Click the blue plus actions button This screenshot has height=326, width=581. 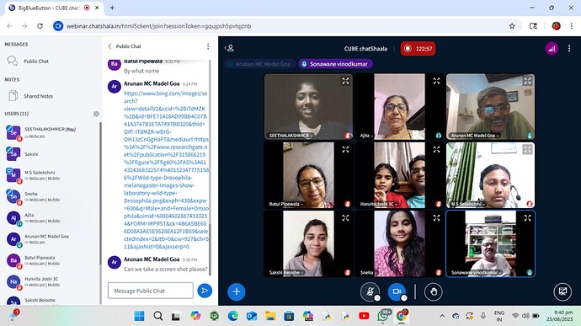coord(237,291)
